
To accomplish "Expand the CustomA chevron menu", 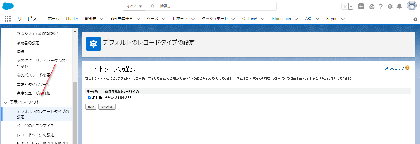I will coord(263,19).
